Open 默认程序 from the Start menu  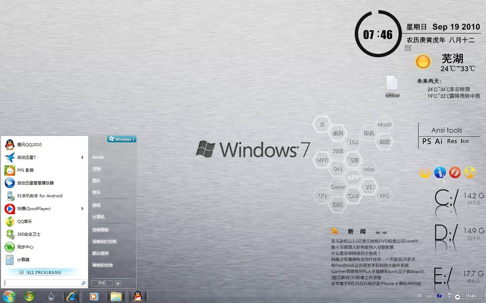point(101,254)
